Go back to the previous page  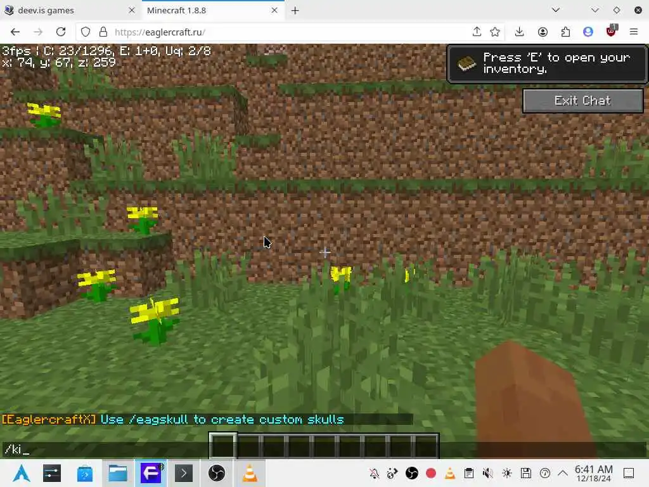(x=15, y=32)
